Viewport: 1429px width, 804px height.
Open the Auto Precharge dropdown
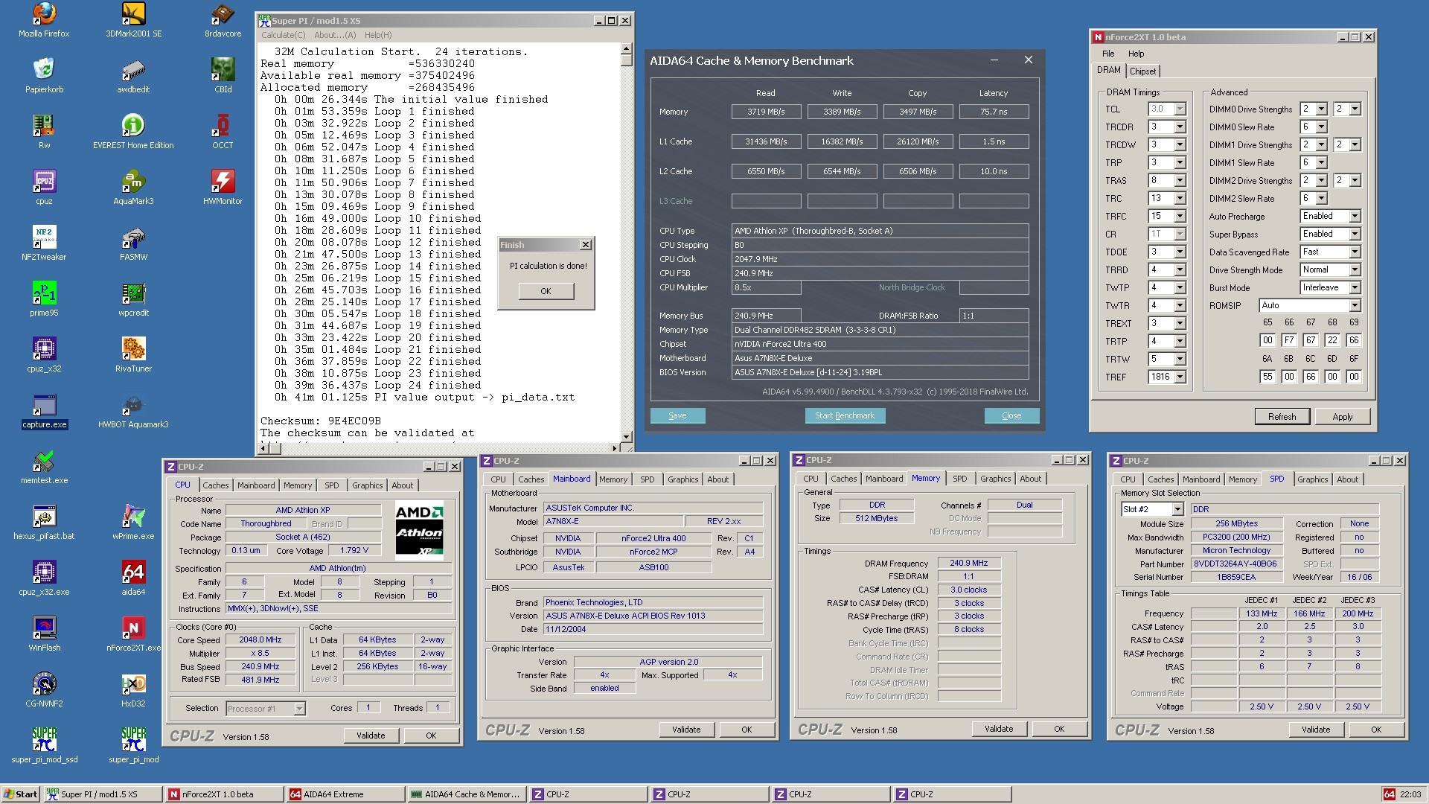tap(1355, 217)
